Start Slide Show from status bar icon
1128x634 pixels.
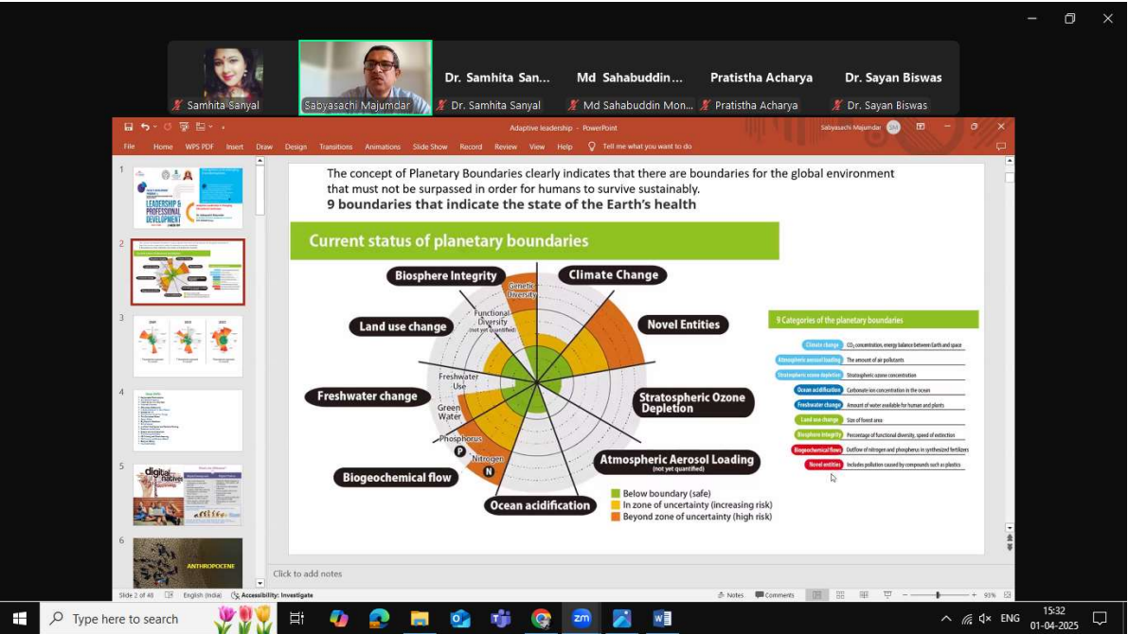[887, 595]
